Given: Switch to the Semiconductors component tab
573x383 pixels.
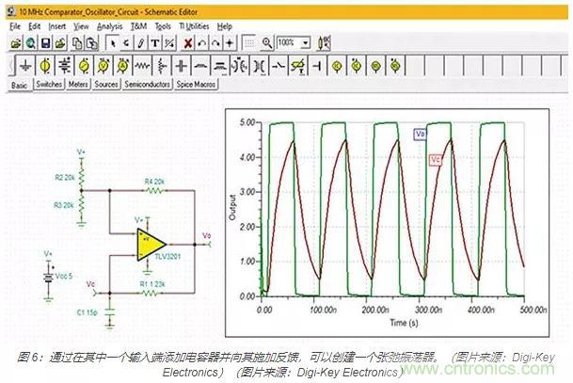Looking at the screenshot, I should pyautogui.click(x=146, y=85).
